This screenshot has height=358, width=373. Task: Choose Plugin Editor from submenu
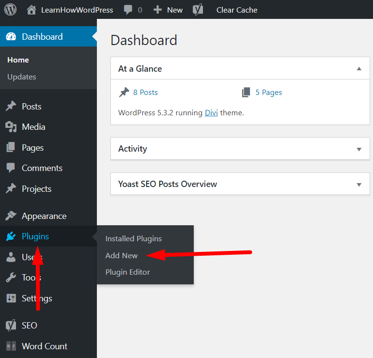pos(128,272)
